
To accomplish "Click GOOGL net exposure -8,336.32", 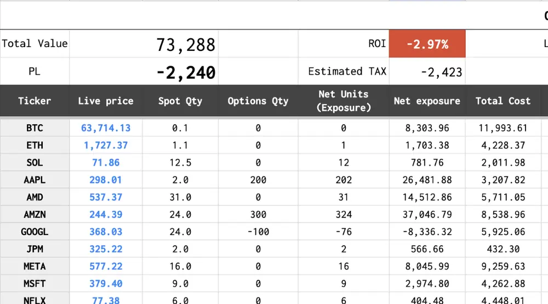I will [427, 232].
